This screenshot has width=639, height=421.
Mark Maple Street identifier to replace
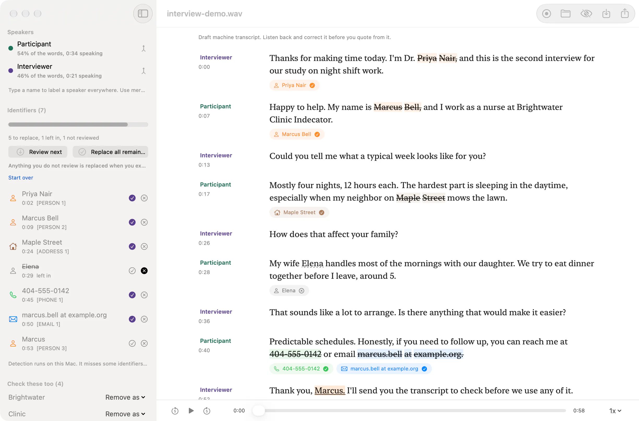coord(132,246)
